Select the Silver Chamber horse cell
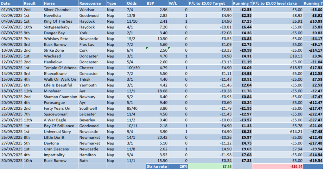Viewport: 324px width, 170px height. (57, 10)
